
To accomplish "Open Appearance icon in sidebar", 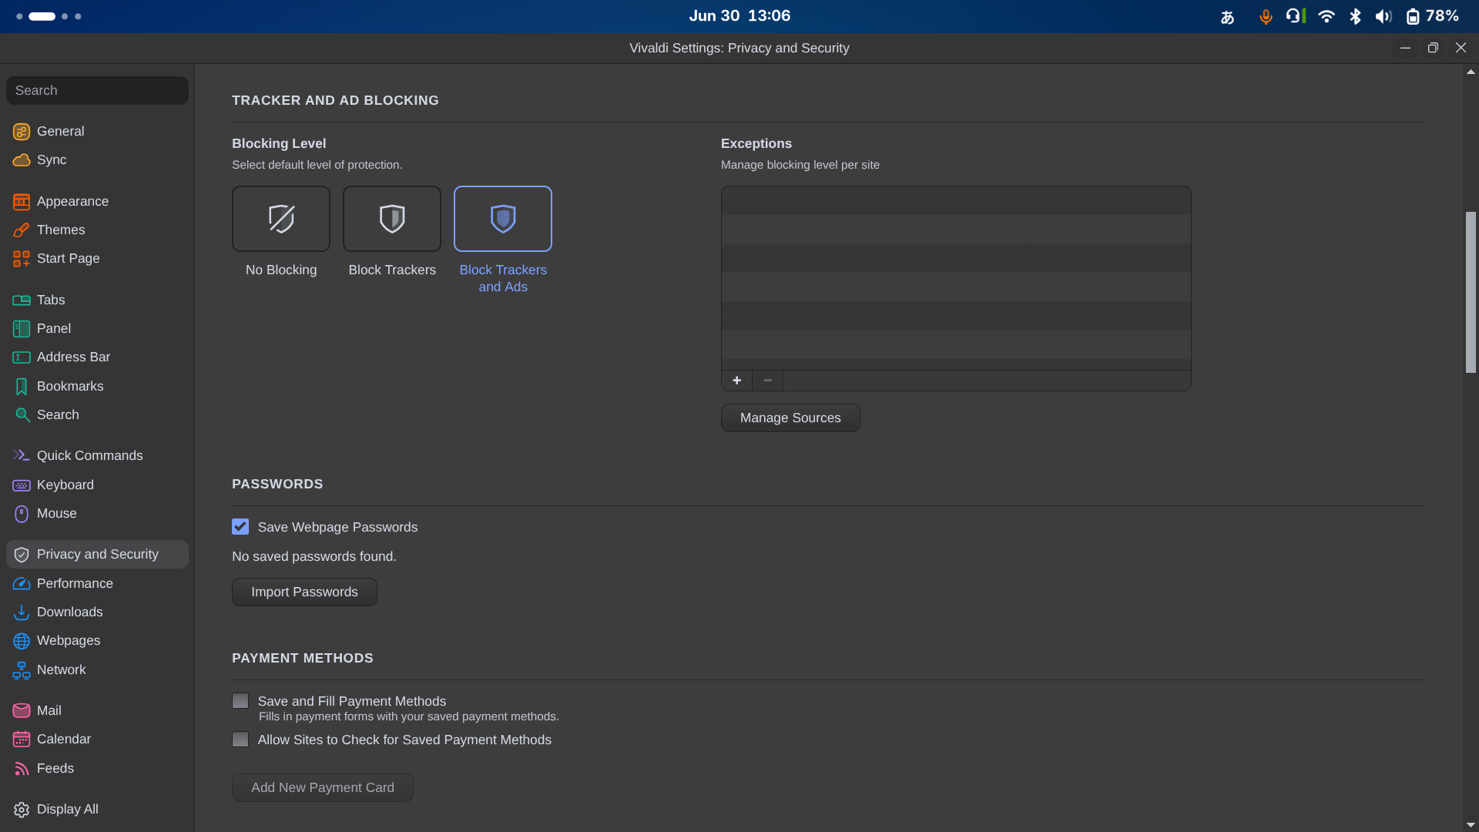I will [x=22, y=202].
